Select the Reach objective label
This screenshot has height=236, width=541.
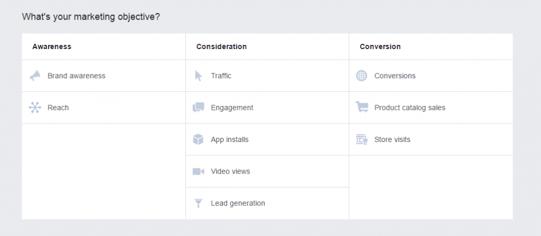tap(58, 108)
